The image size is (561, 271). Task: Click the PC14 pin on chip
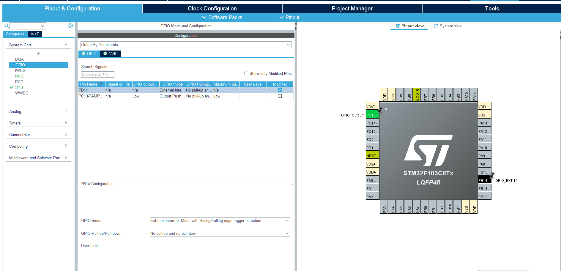coord(372,123)
